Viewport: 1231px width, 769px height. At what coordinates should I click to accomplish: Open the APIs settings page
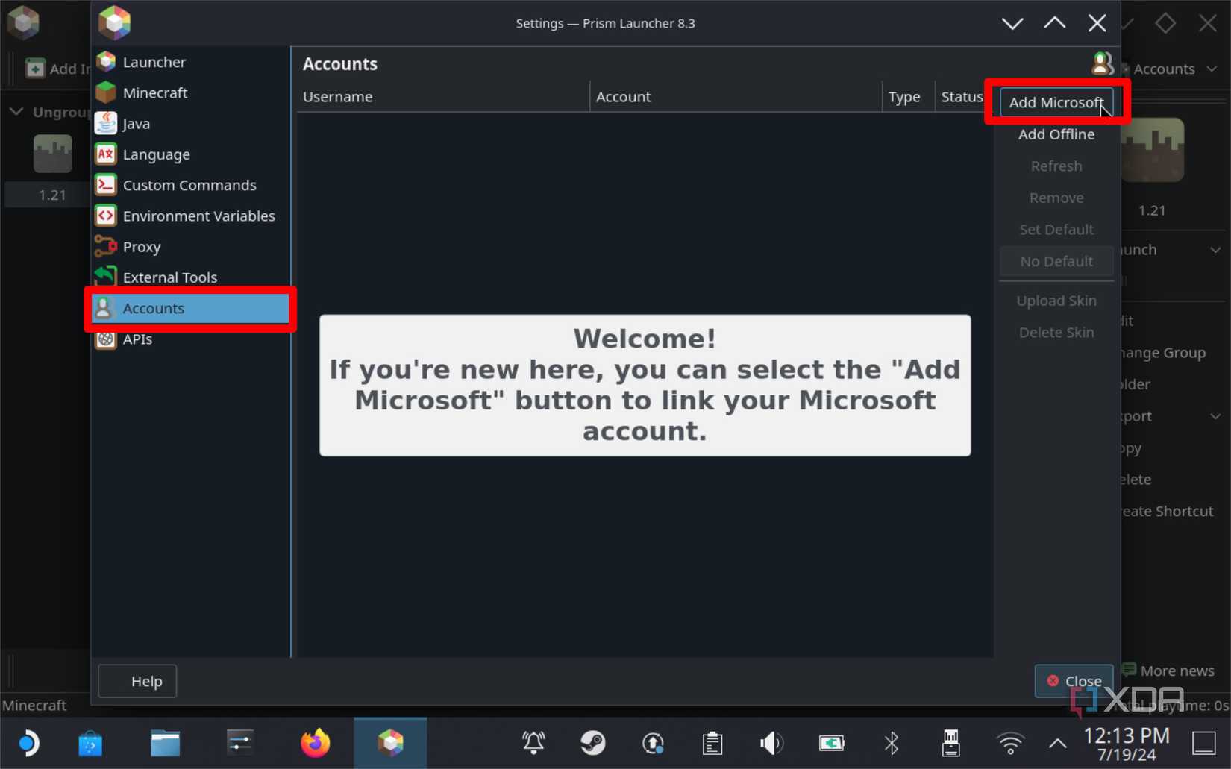[x=191, y=339]
